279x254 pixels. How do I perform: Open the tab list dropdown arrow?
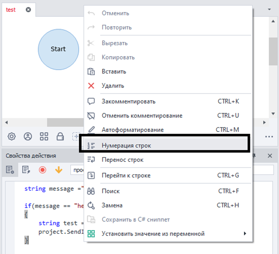[x=270, y=9]
